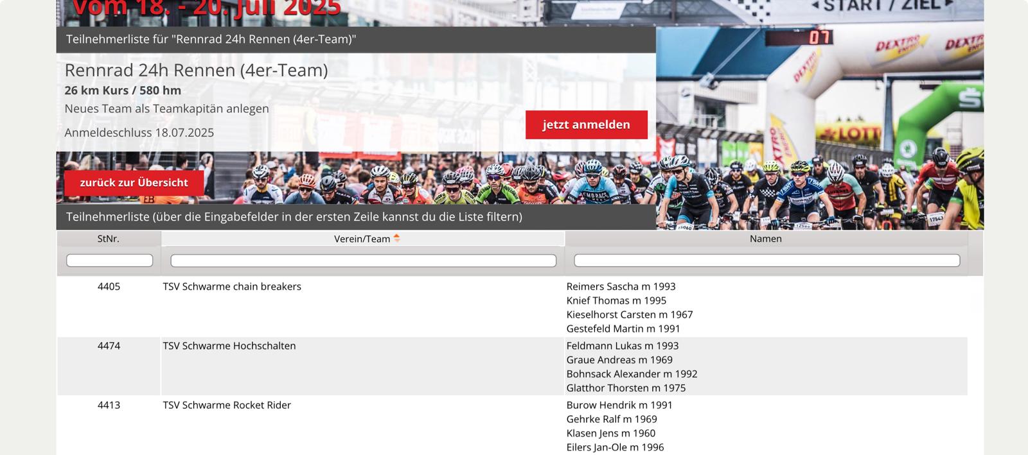Screen dimensions: 1028x455
Task: Click name 'Burow Hendrik m 1991'
Action: click(x=619, y=405)
